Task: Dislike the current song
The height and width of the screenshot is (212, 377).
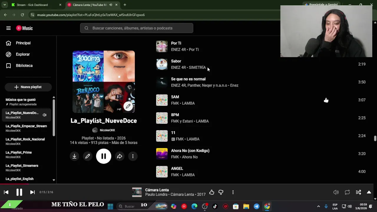Action: (221, 192)
